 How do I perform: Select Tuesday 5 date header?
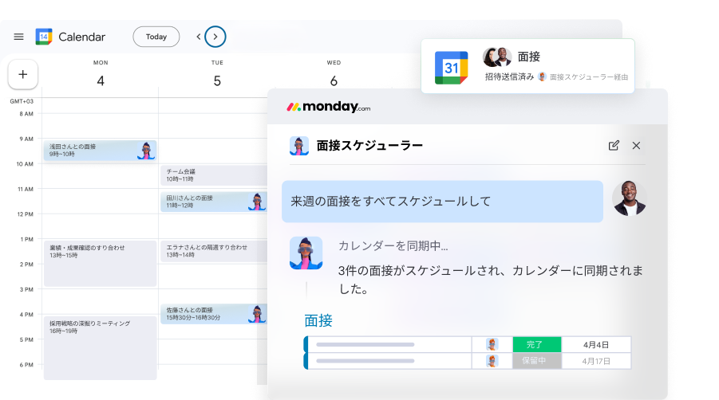tap(217, 74)
